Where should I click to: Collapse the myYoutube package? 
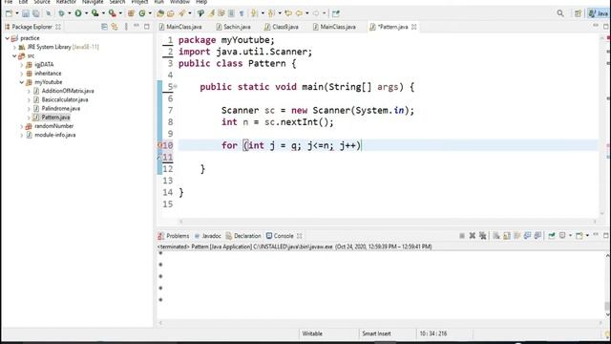pos(22,82)
